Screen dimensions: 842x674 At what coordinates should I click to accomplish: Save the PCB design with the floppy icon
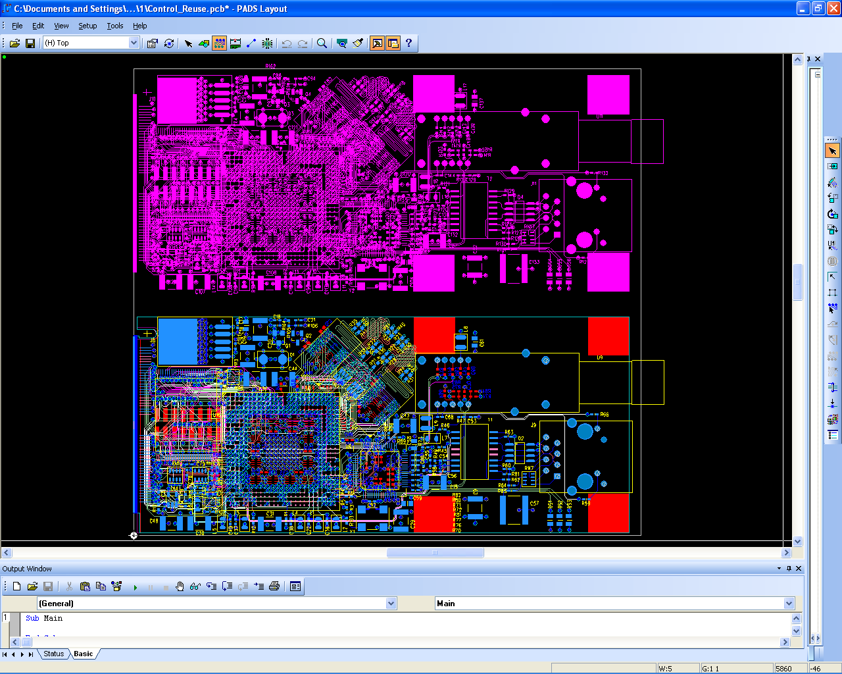[30, 43]
